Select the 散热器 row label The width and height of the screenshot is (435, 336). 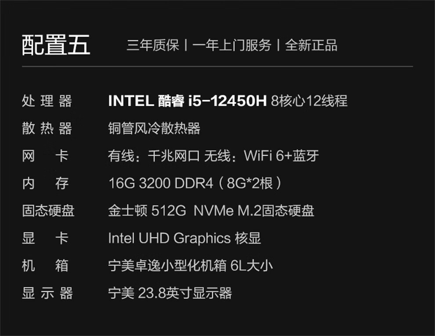pyautogui.click(x=47, y=129)
